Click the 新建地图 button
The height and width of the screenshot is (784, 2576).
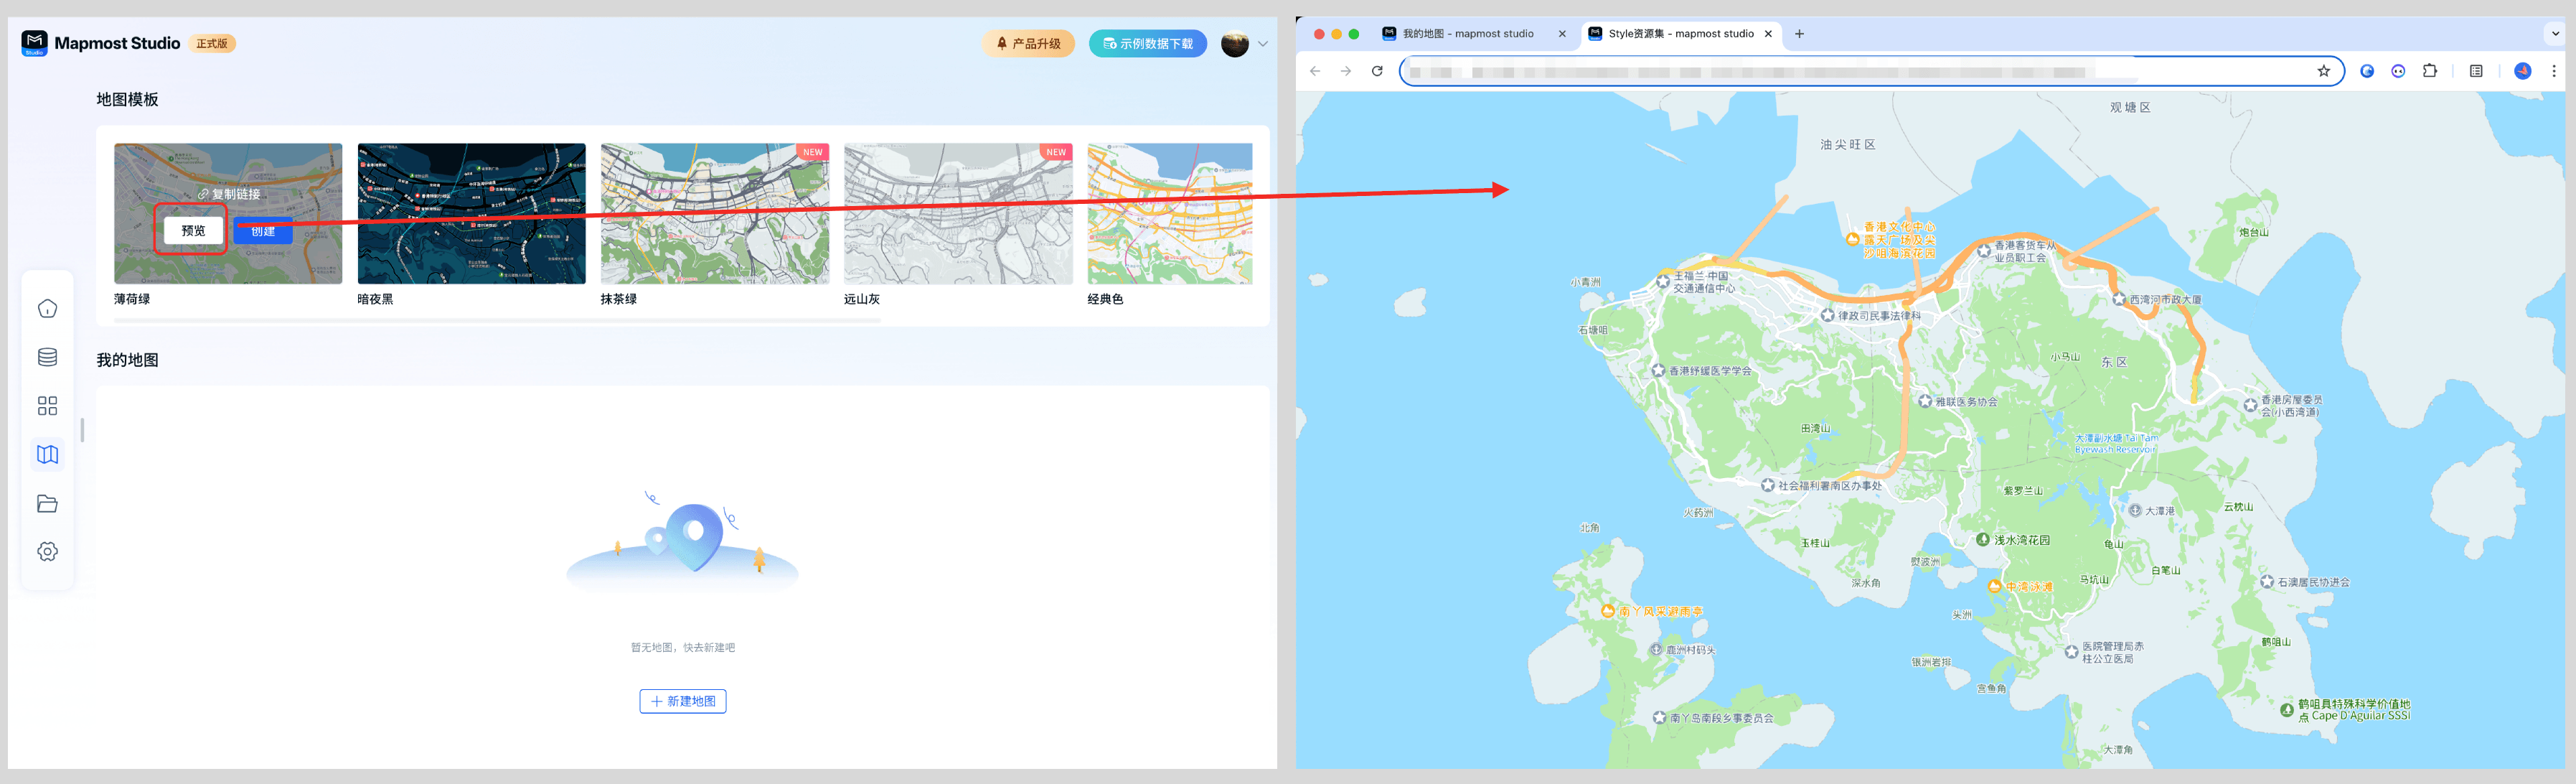pyautogui.click(x=683, y=701)
